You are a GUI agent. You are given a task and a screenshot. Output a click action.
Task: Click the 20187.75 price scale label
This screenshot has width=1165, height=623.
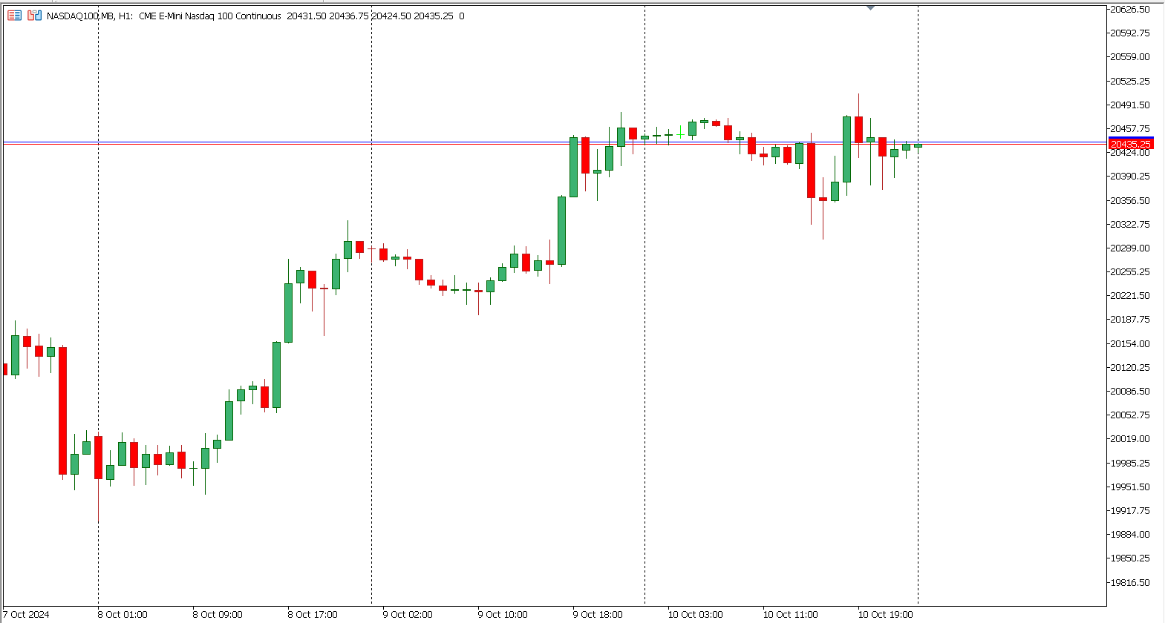pyautogui.click(x=1129, y=319)
